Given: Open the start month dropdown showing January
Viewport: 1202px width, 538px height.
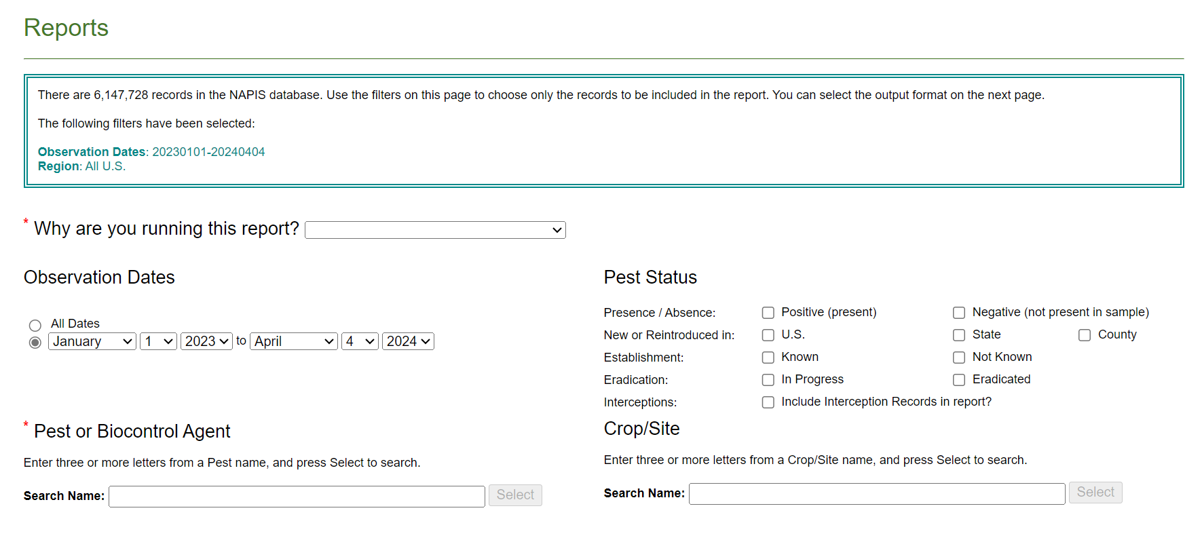Looking at the screenshot, I should tap(92, 341).
